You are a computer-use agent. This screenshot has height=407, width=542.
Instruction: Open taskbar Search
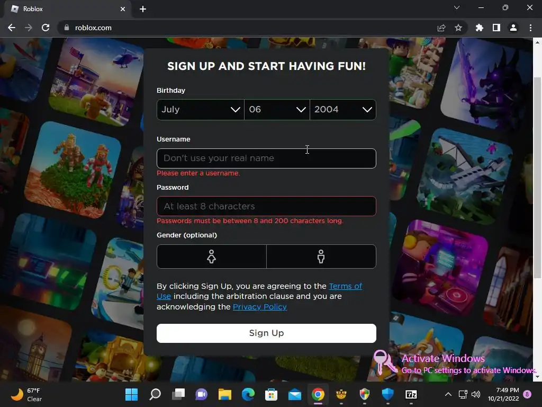(x=155, y=394)
